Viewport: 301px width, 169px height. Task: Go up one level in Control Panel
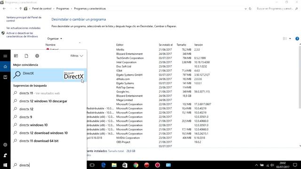[x=20, y=8]
